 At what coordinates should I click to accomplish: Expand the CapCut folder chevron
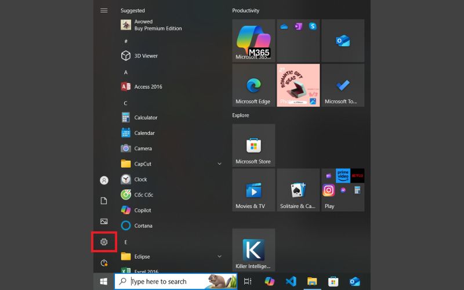pos(220,164)
